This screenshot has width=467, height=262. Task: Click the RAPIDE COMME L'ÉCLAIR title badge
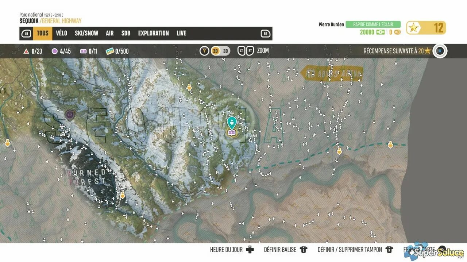pos(373,24)
